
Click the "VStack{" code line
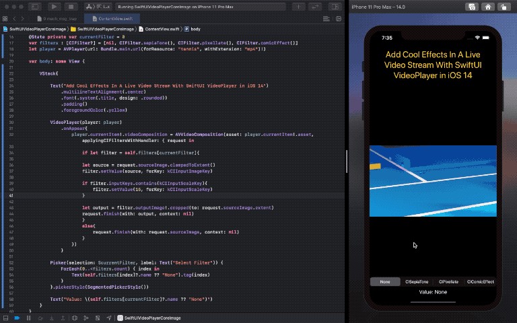point(48,73)
